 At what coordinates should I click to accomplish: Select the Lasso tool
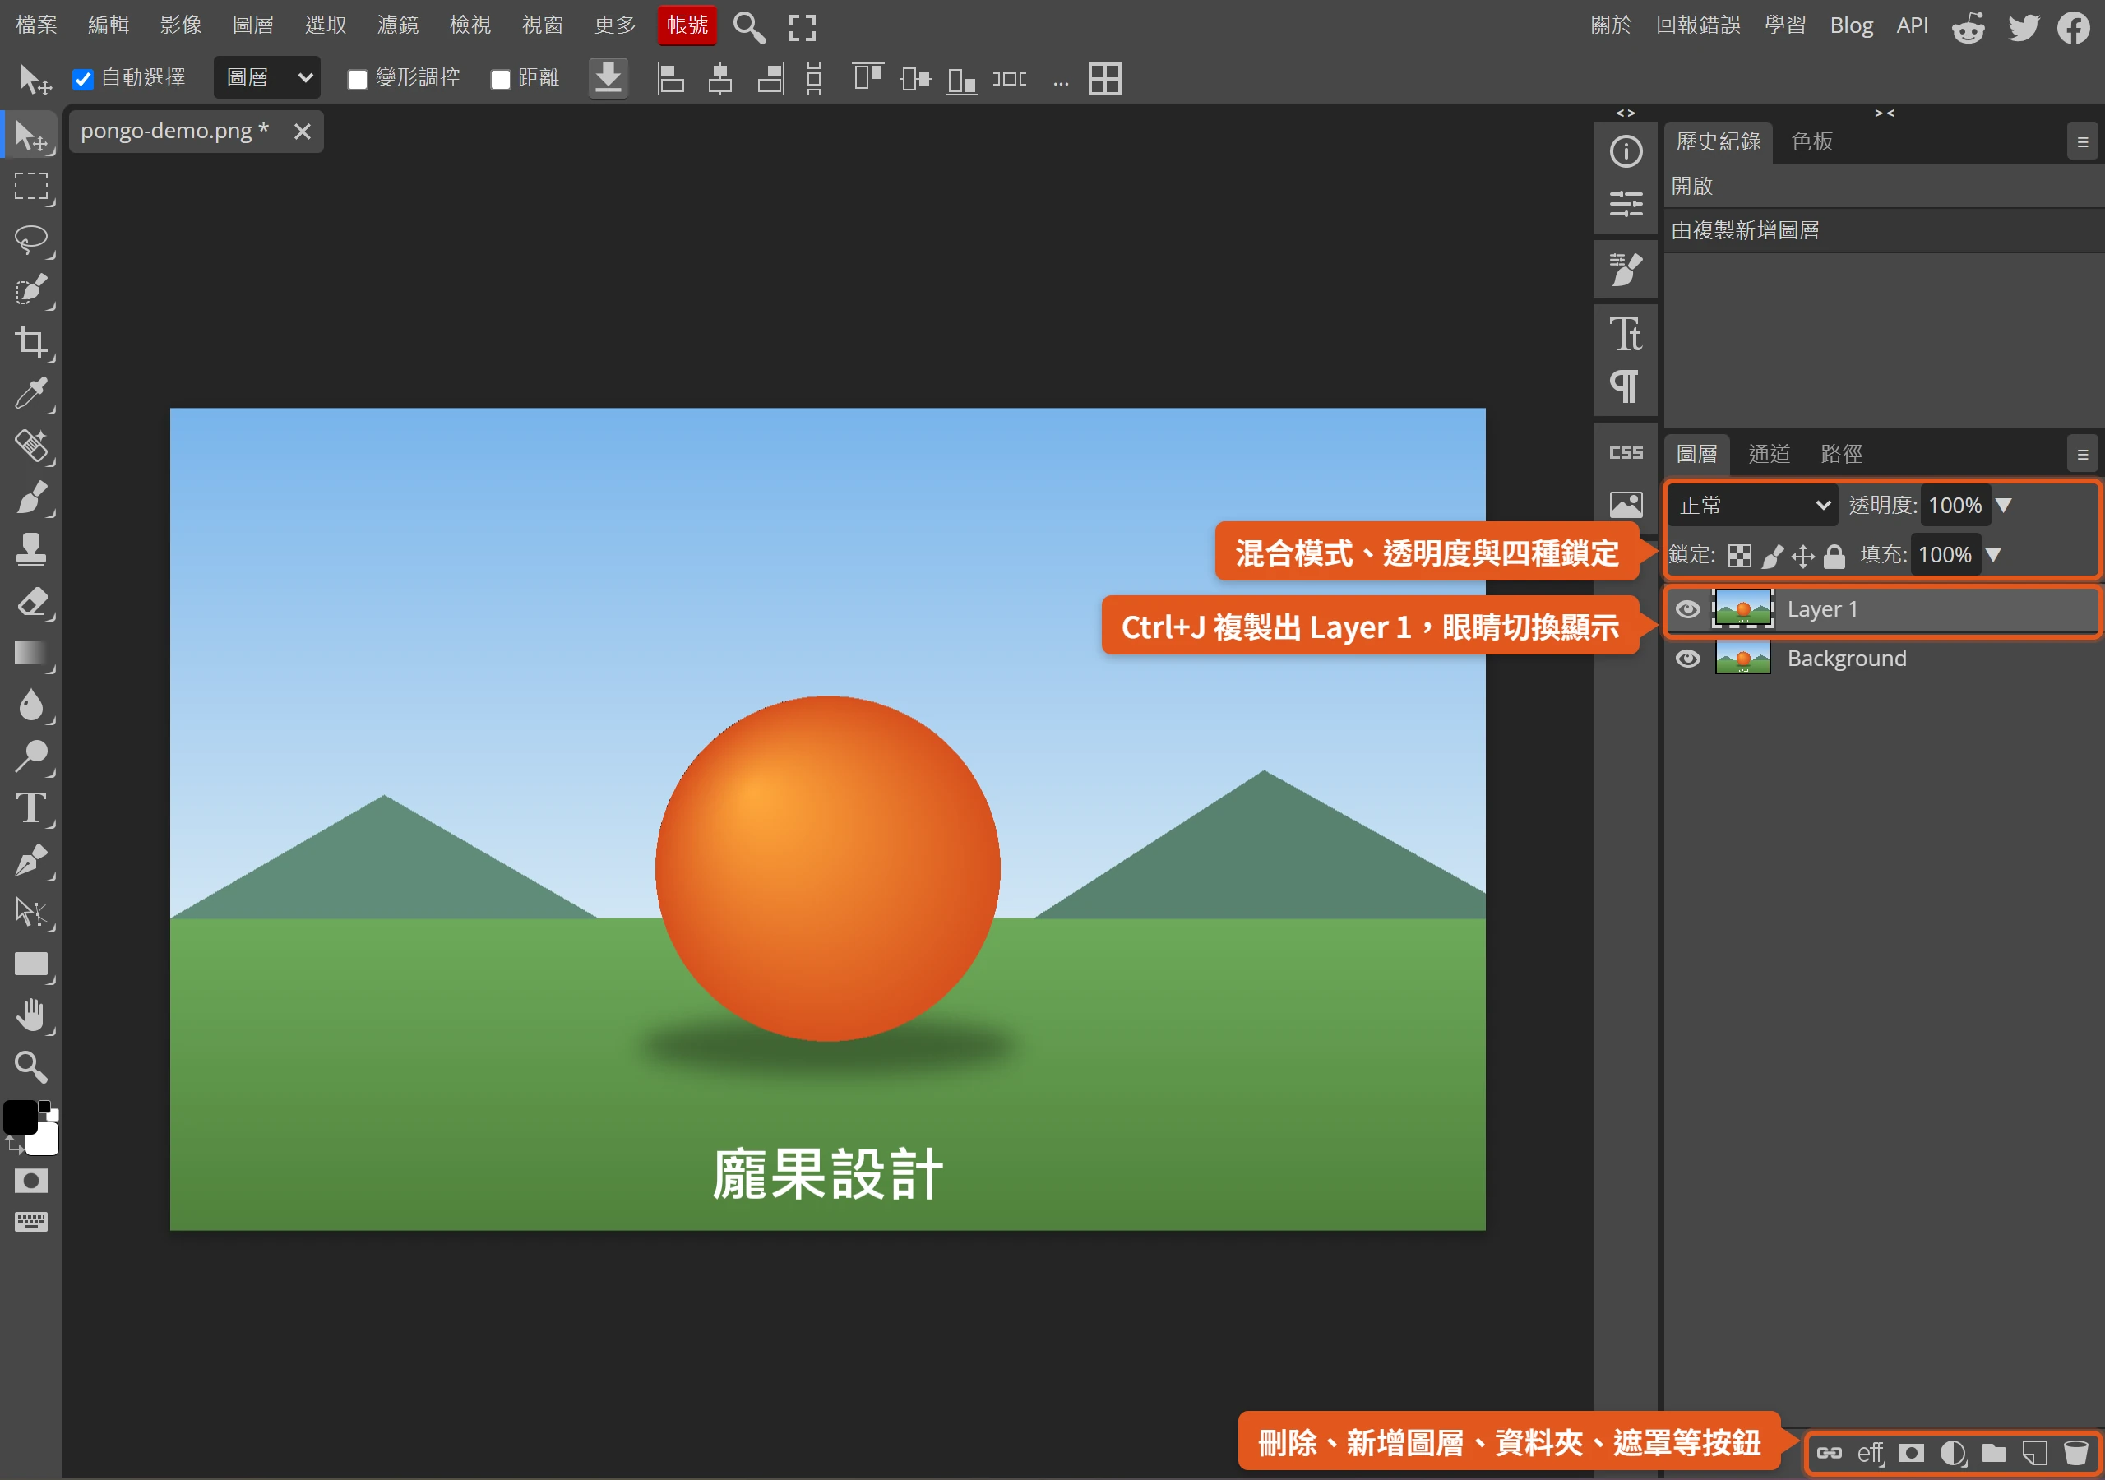(x=31, y=239)
